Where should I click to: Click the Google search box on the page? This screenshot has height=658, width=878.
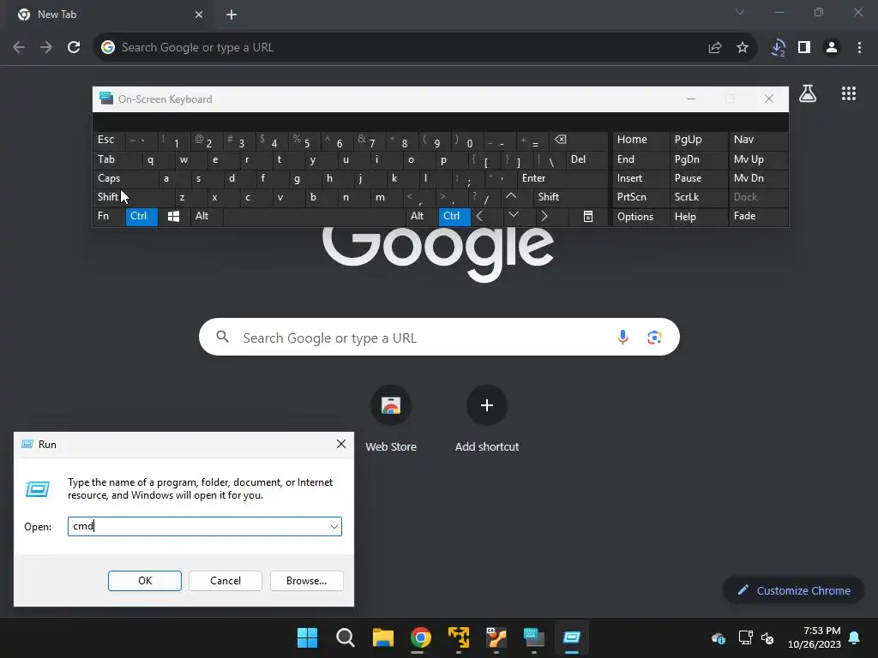439,338
